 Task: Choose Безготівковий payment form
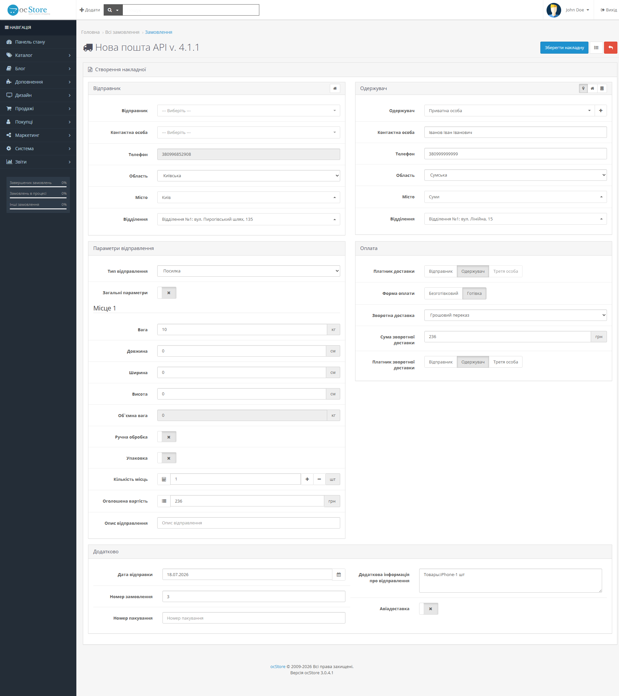click(x=444, y=294)
